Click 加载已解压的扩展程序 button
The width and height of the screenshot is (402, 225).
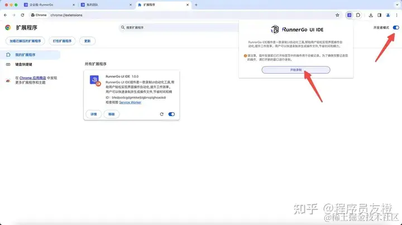click(x=25, y=41)
